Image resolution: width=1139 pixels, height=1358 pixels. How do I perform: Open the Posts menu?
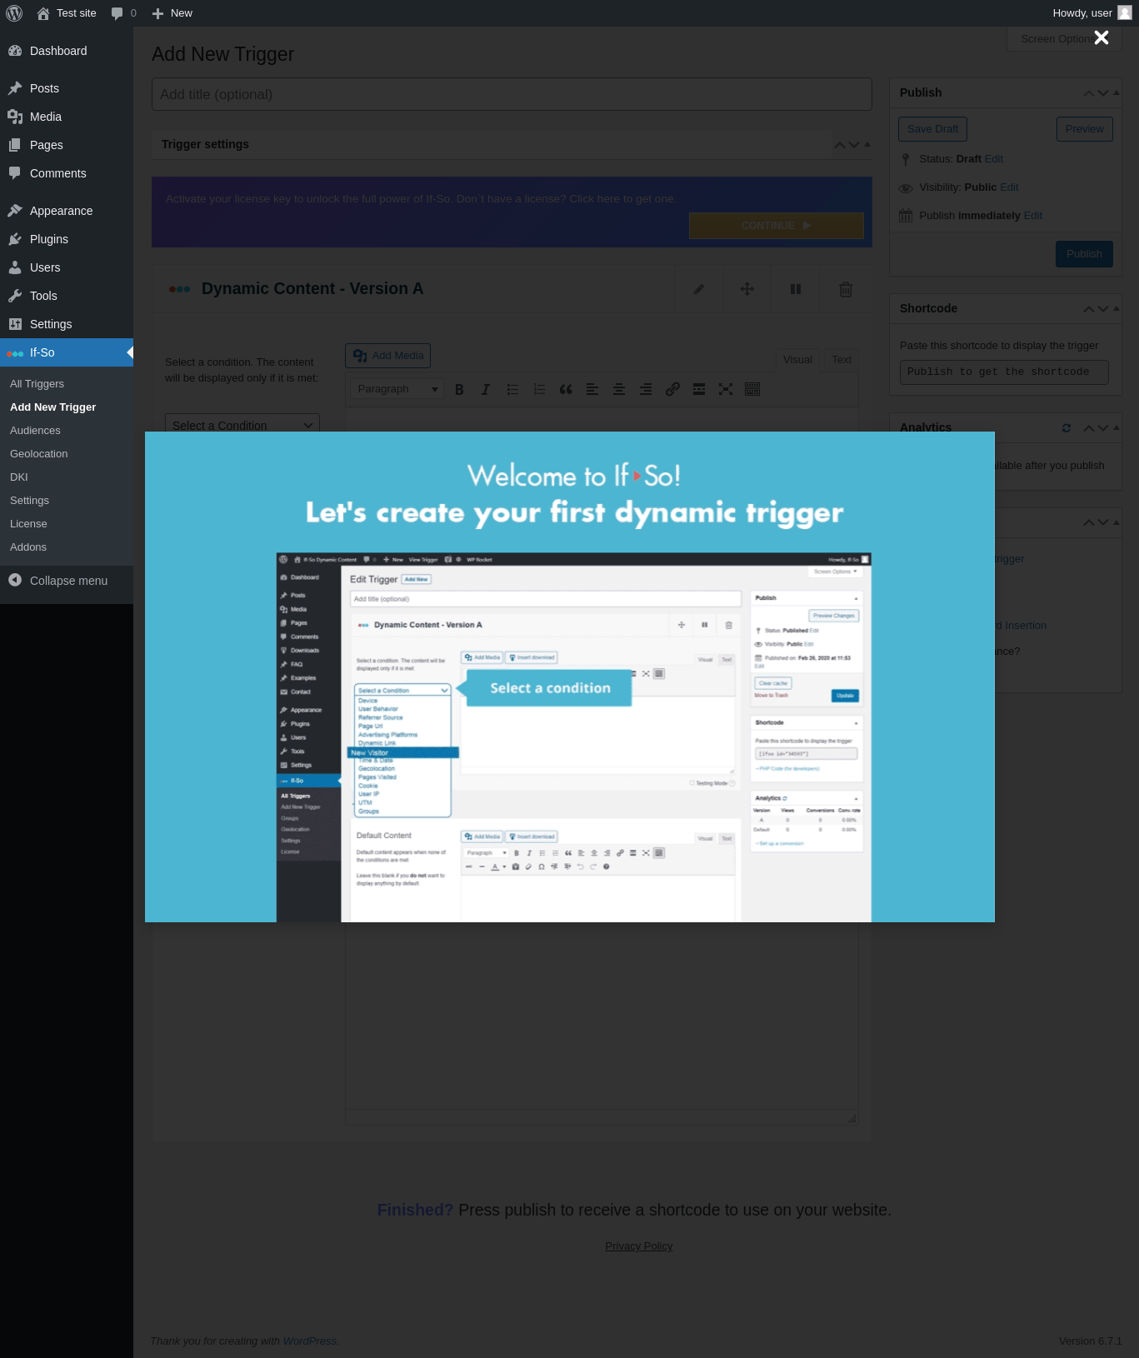pos(67,88)
